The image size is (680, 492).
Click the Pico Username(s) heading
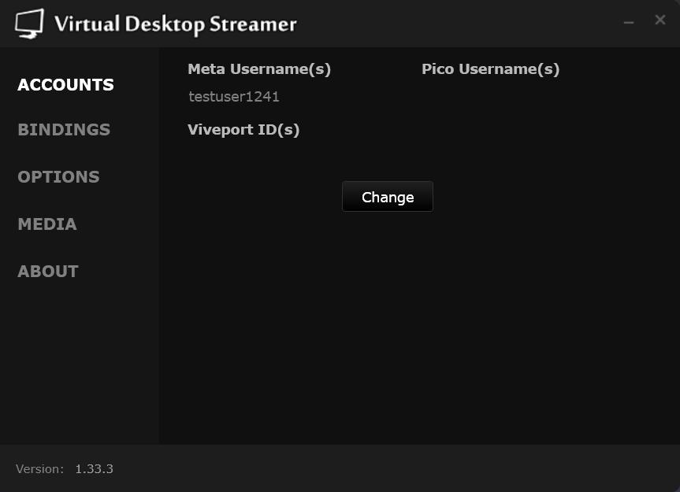(490, 69)
